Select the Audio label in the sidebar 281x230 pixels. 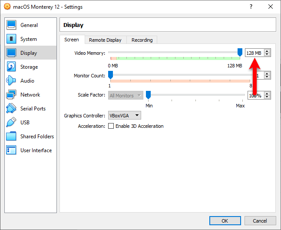(27, 81)
